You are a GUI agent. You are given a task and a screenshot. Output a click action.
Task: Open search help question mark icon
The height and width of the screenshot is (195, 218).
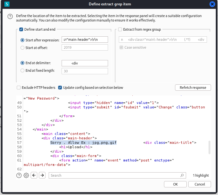pyautogui.click(x=19, y=175)
